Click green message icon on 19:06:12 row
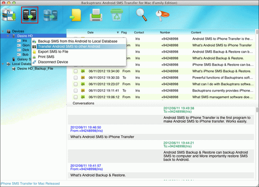Viewport: 259px width, 187px height. click(83, 97)
